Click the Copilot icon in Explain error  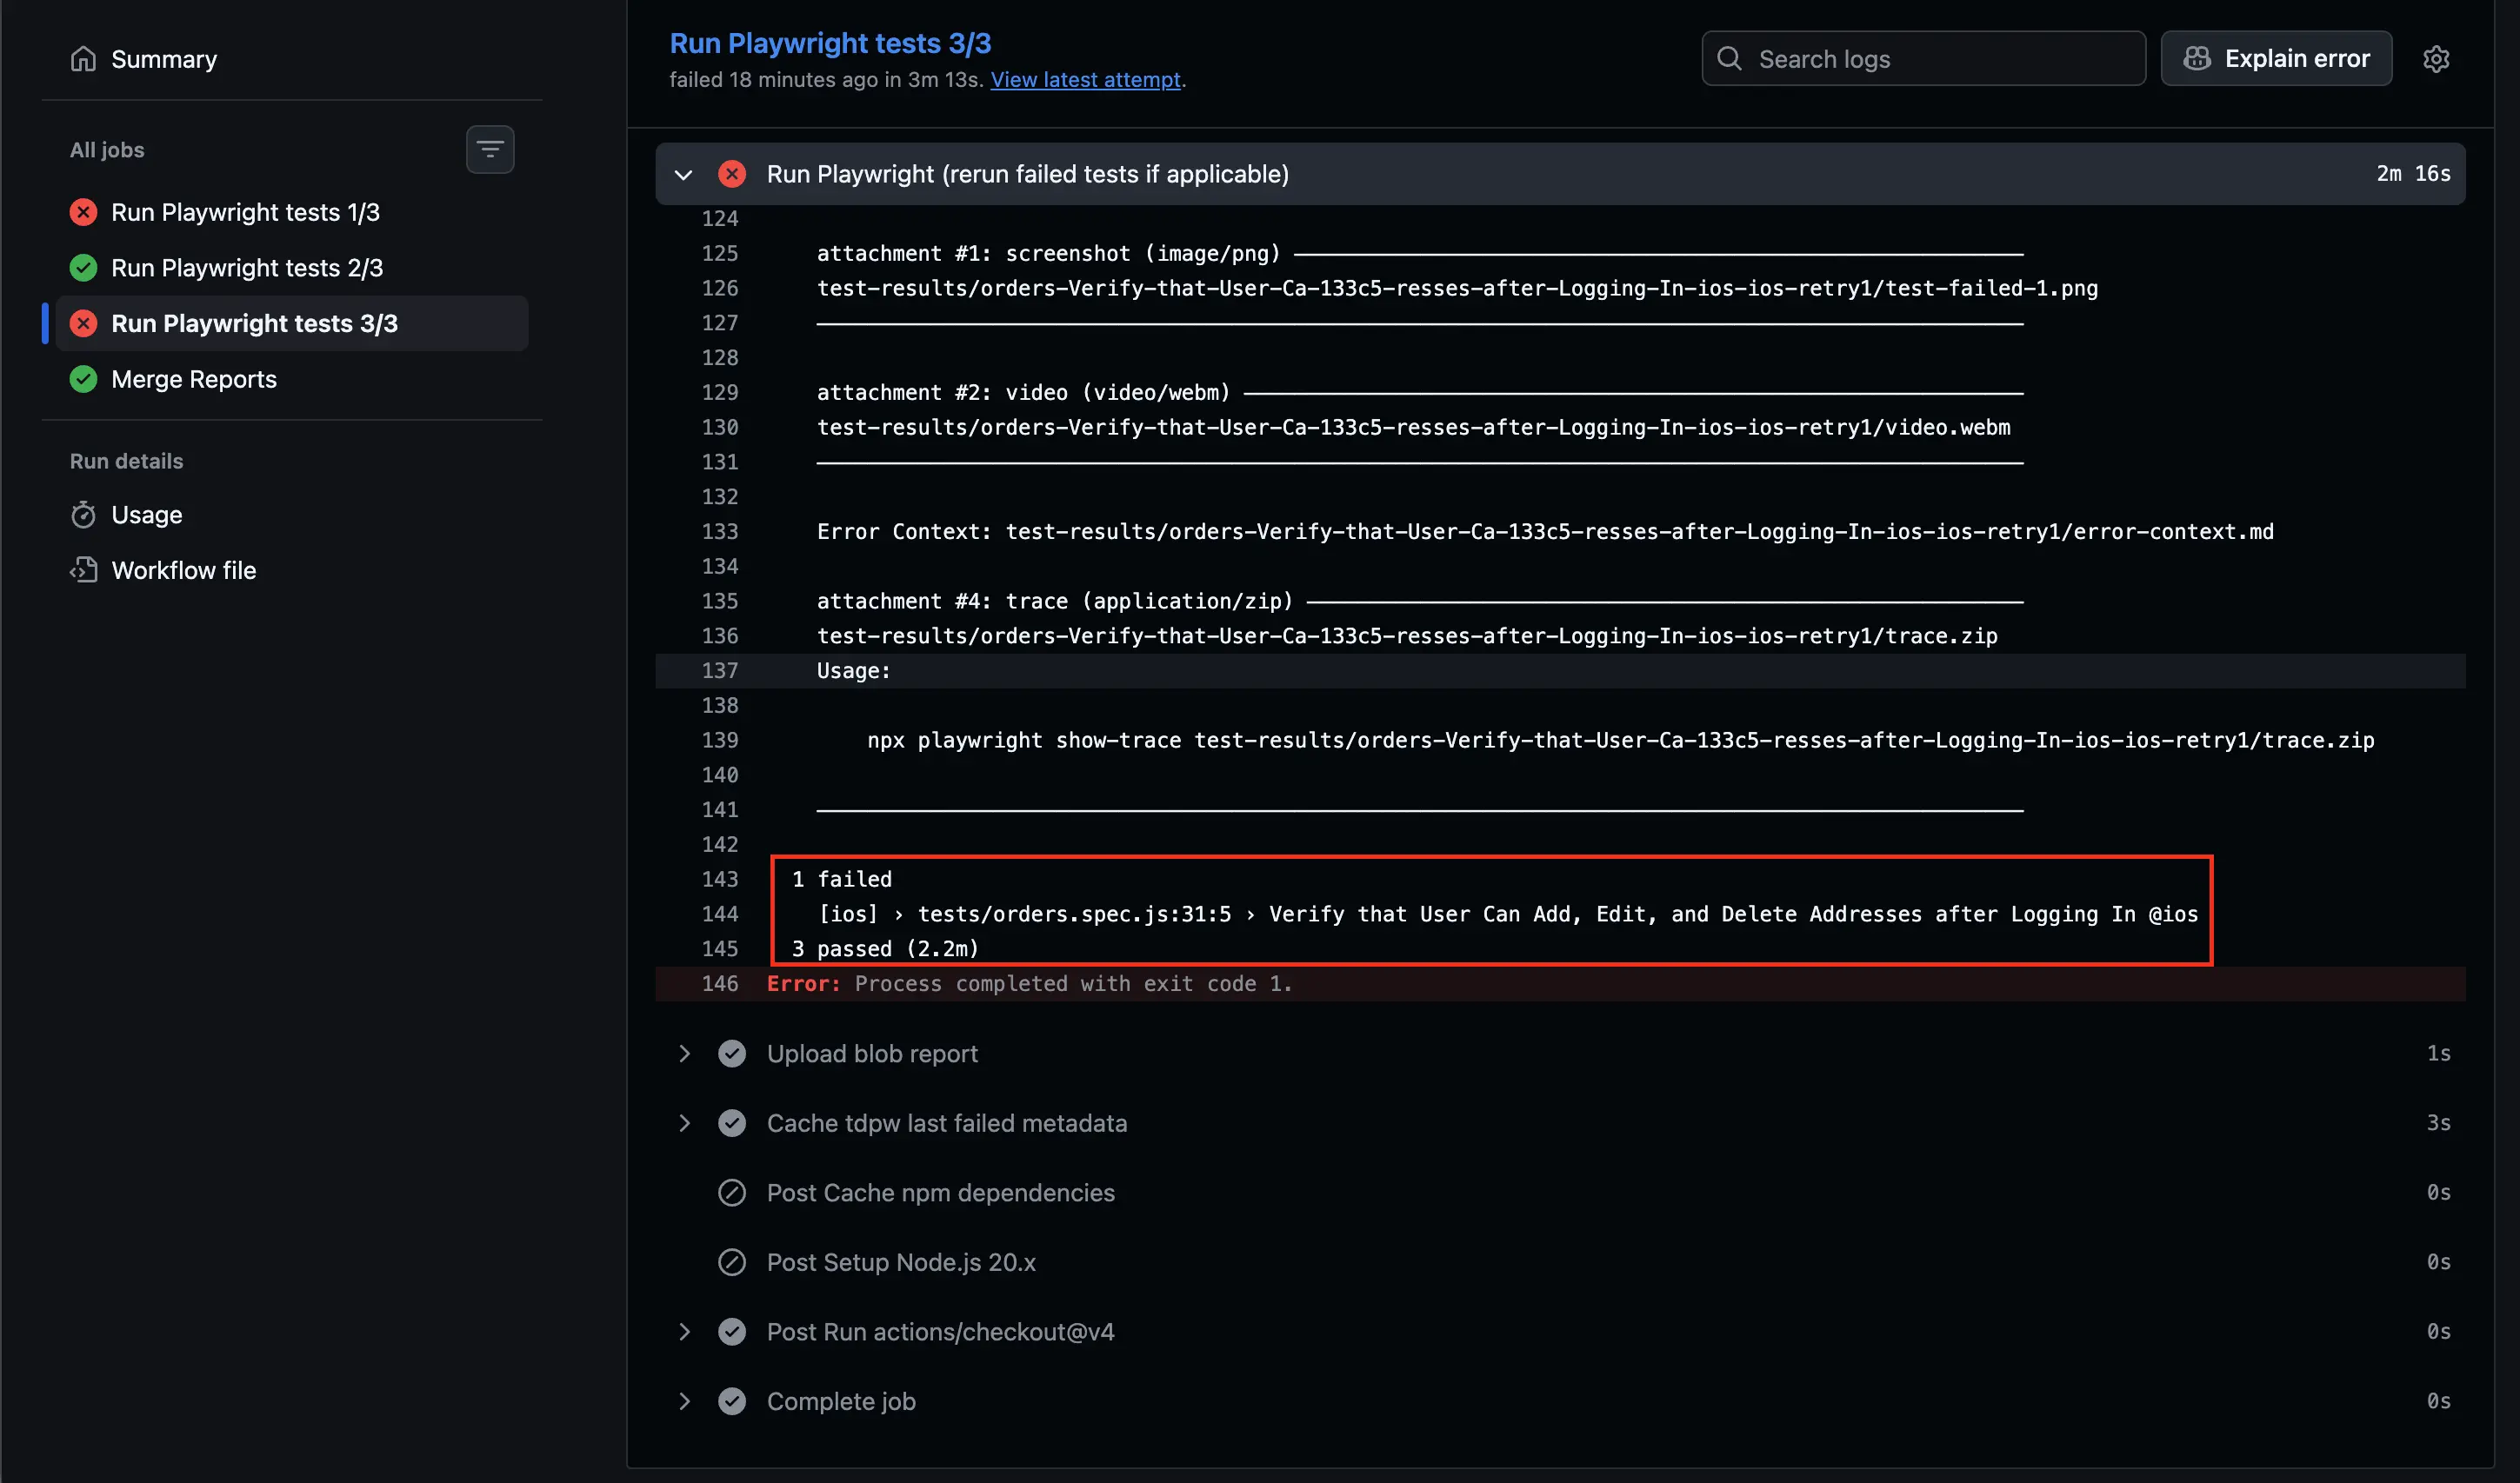click(x=2197, y=59)
